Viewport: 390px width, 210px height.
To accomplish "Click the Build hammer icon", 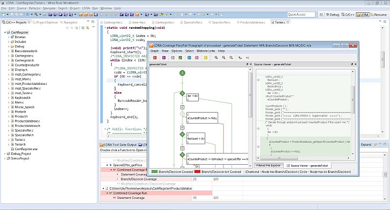I will (x=36, y=15).
